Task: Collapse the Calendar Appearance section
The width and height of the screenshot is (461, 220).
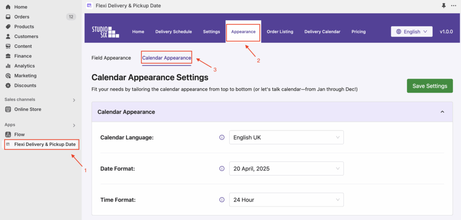Action: point(442,112)
